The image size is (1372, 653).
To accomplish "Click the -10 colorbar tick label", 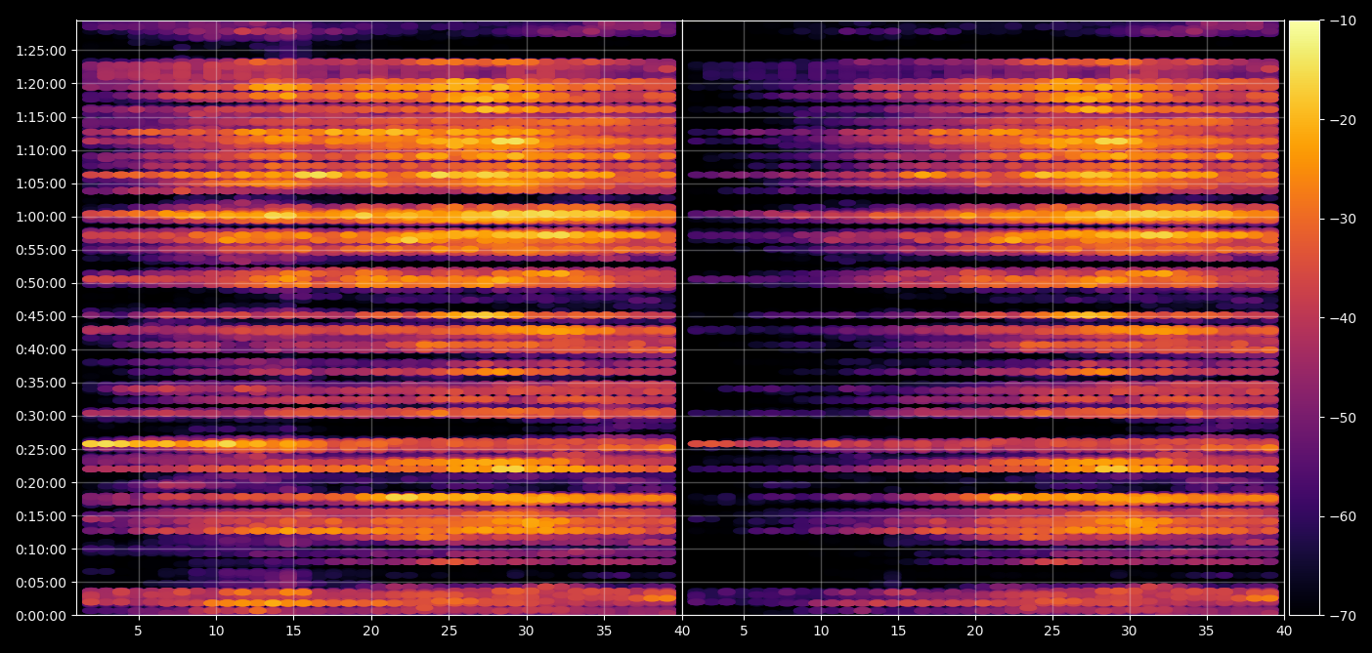I will coord(1343,20).
